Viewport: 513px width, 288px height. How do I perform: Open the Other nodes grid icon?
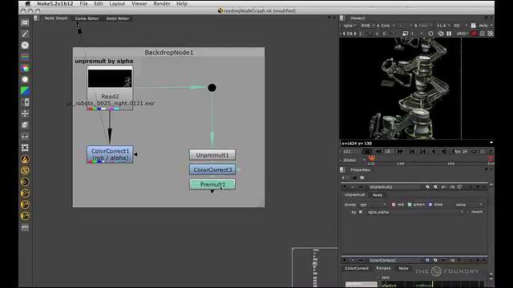pos(25,148)
